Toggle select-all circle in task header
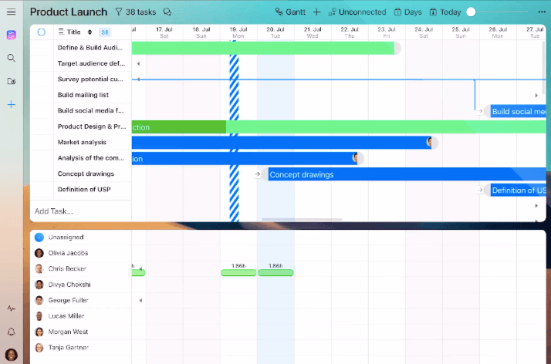The height and width of the screenshot is (364, 551). 42,32
